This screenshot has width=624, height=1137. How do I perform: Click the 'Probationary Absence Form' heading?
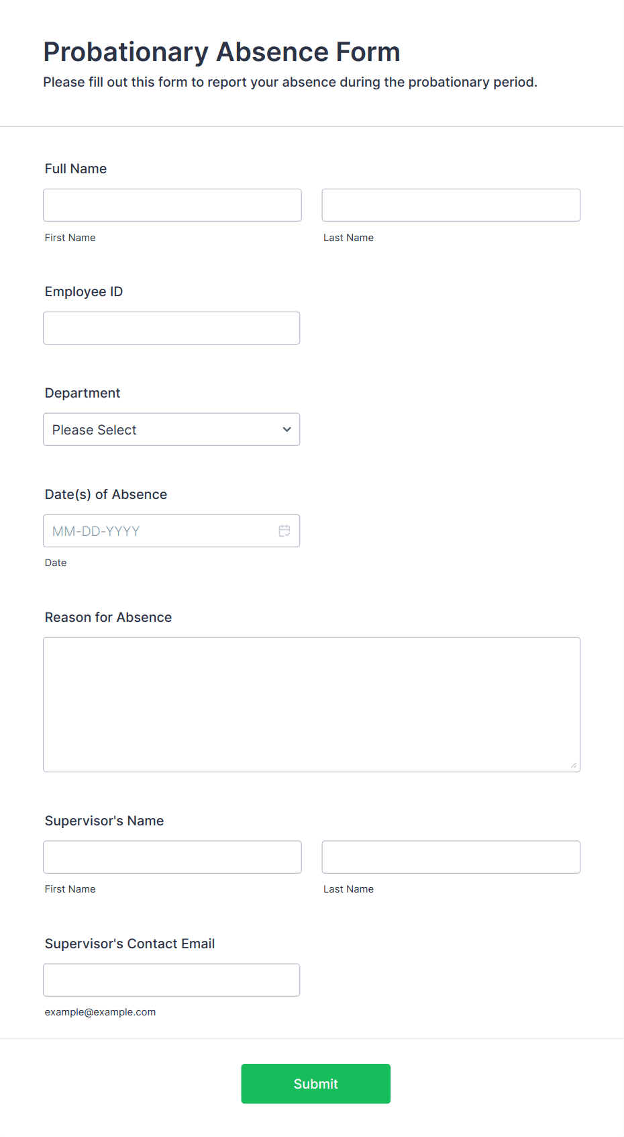222,52
